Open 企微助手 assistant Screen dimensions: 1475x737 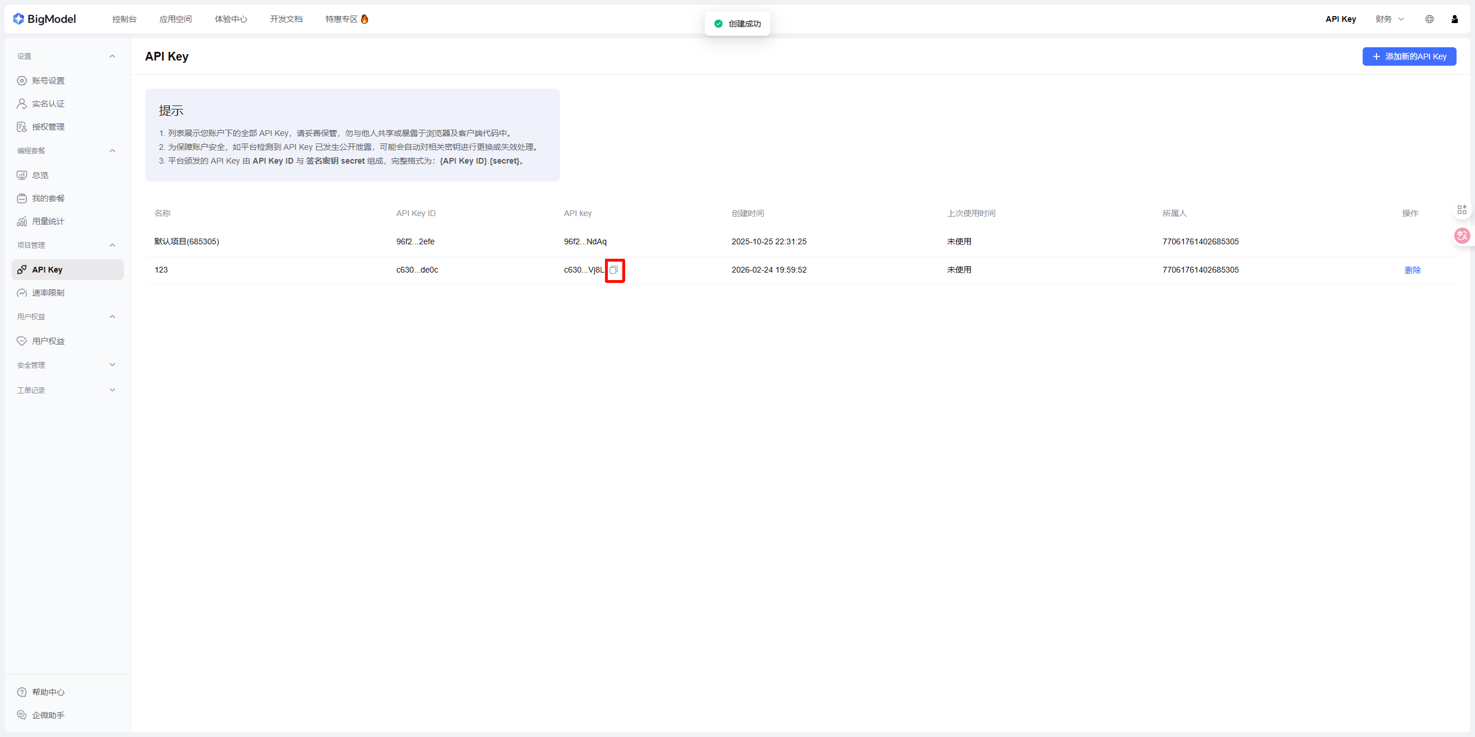(x=48, y=715)
